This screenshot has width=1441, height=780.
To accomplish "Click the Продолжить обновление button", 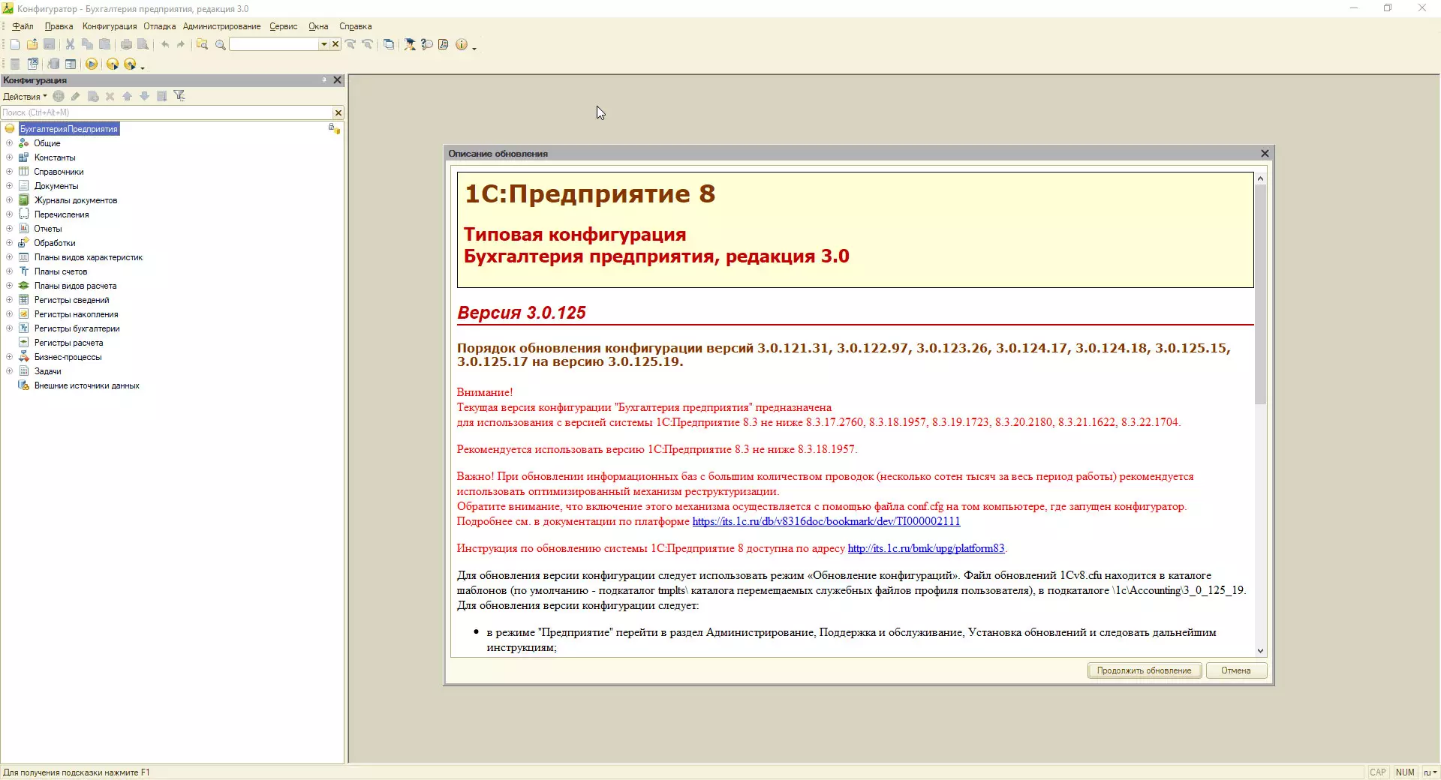I will coord(1144,670).
